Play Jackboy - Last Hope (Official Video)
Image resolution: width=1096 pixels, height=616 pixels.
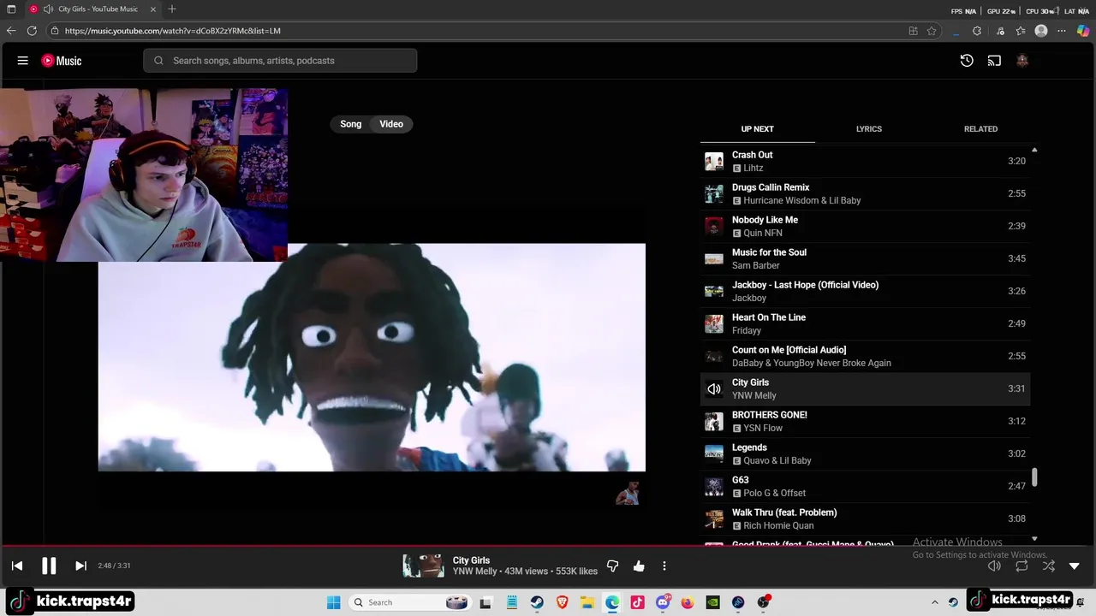865,291
